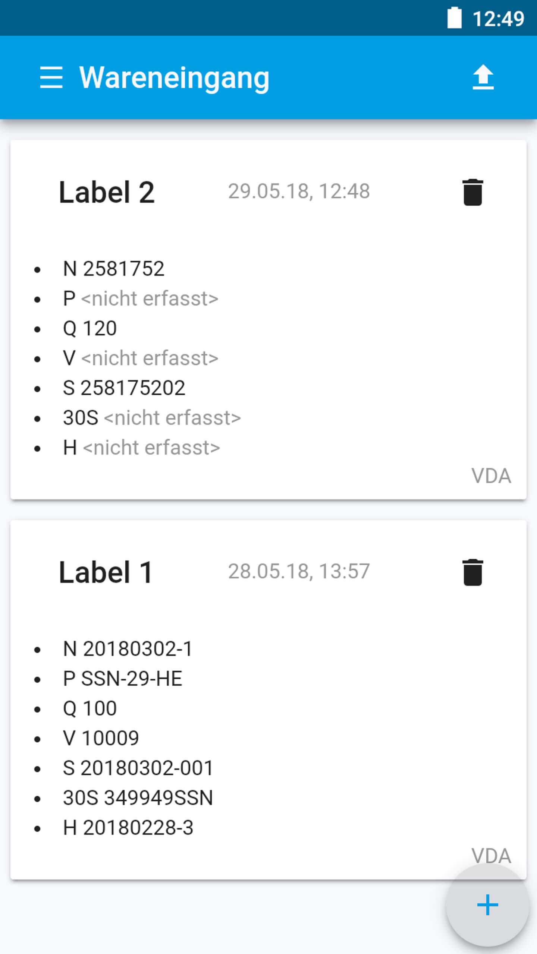Tap the N 2581752 entry
537x954 pixels.
click(114, 269)
